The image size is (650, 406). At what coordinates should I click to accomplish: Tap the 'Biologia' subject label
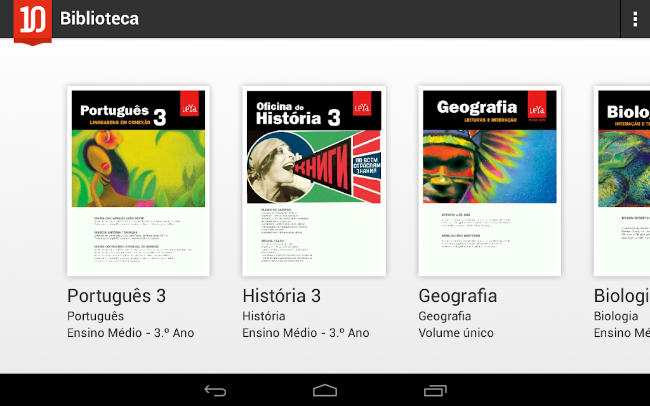[616, 316]
